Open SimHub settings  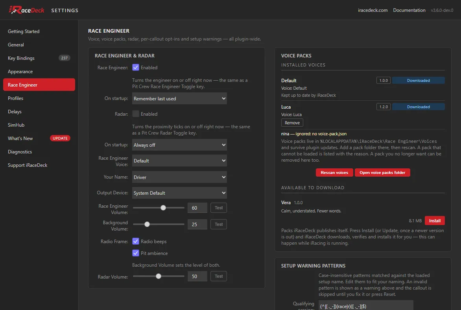39,125
